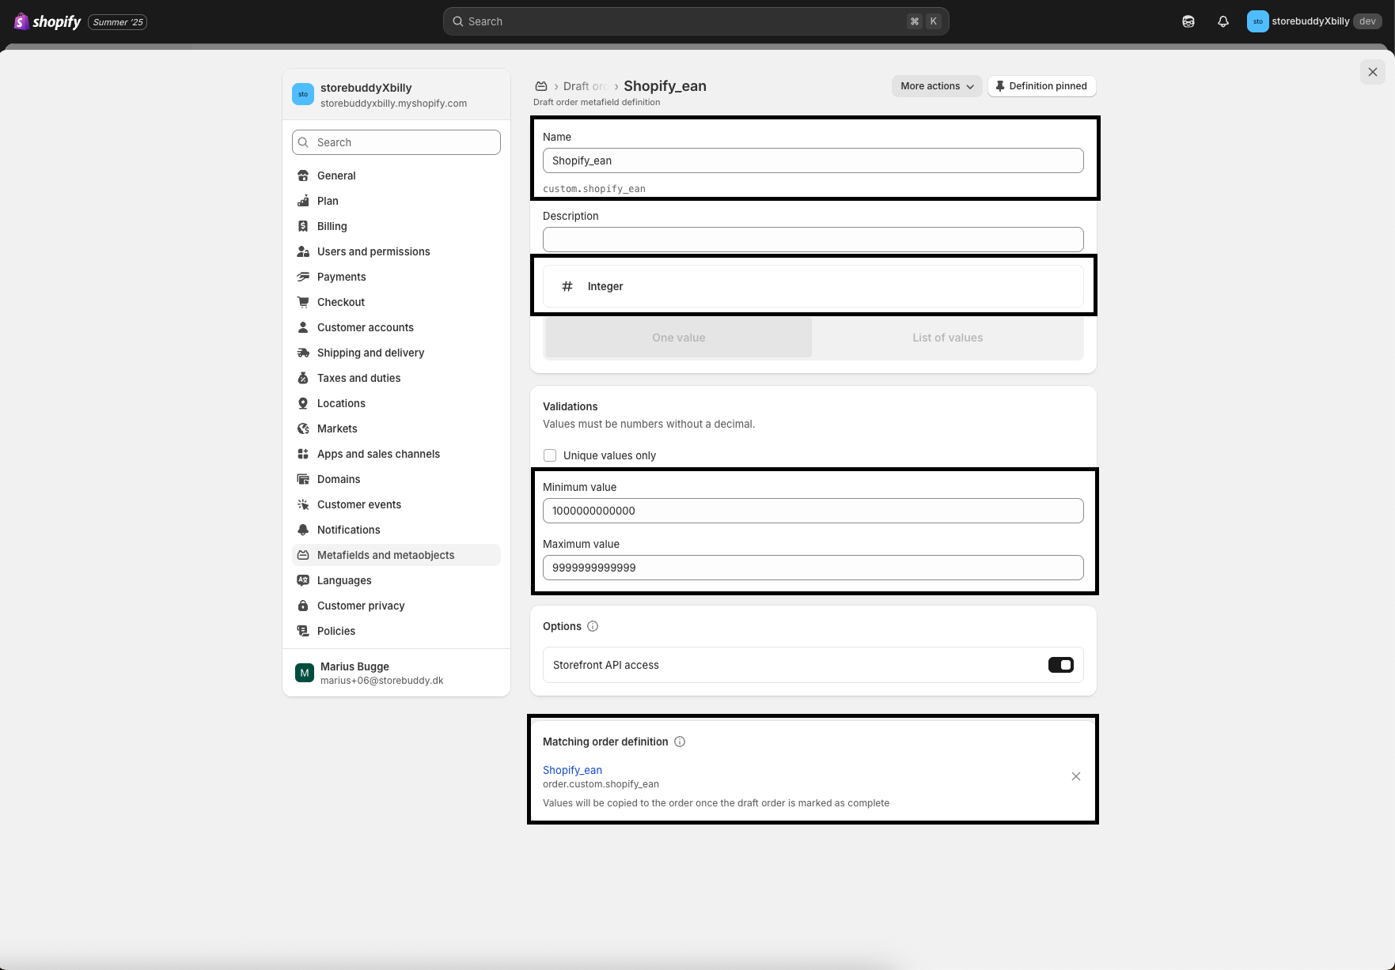Tick the Unique values only checkbox
Viewport: 1395px width, 970px height.
tap(550, 455)
